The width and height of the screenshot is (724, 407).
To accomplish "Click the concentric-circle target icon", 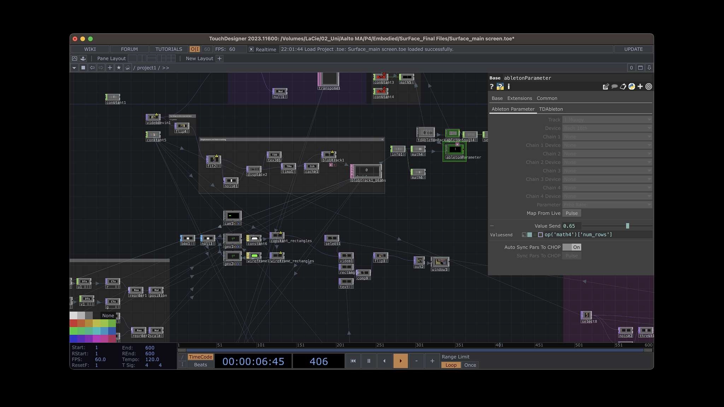I will [649, 87].
